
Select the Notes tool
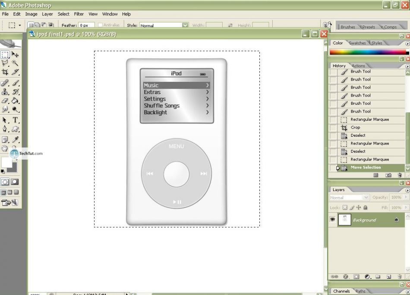(5, 140)
